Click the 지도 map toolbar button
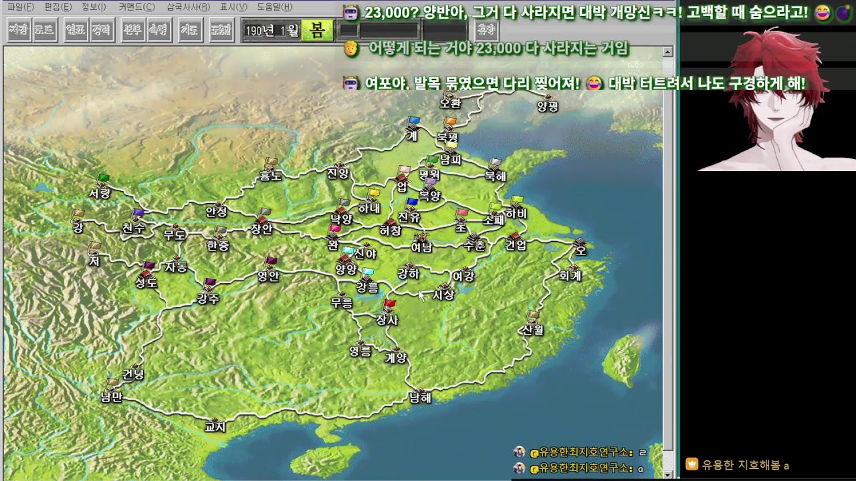 [x=190, y=29]
